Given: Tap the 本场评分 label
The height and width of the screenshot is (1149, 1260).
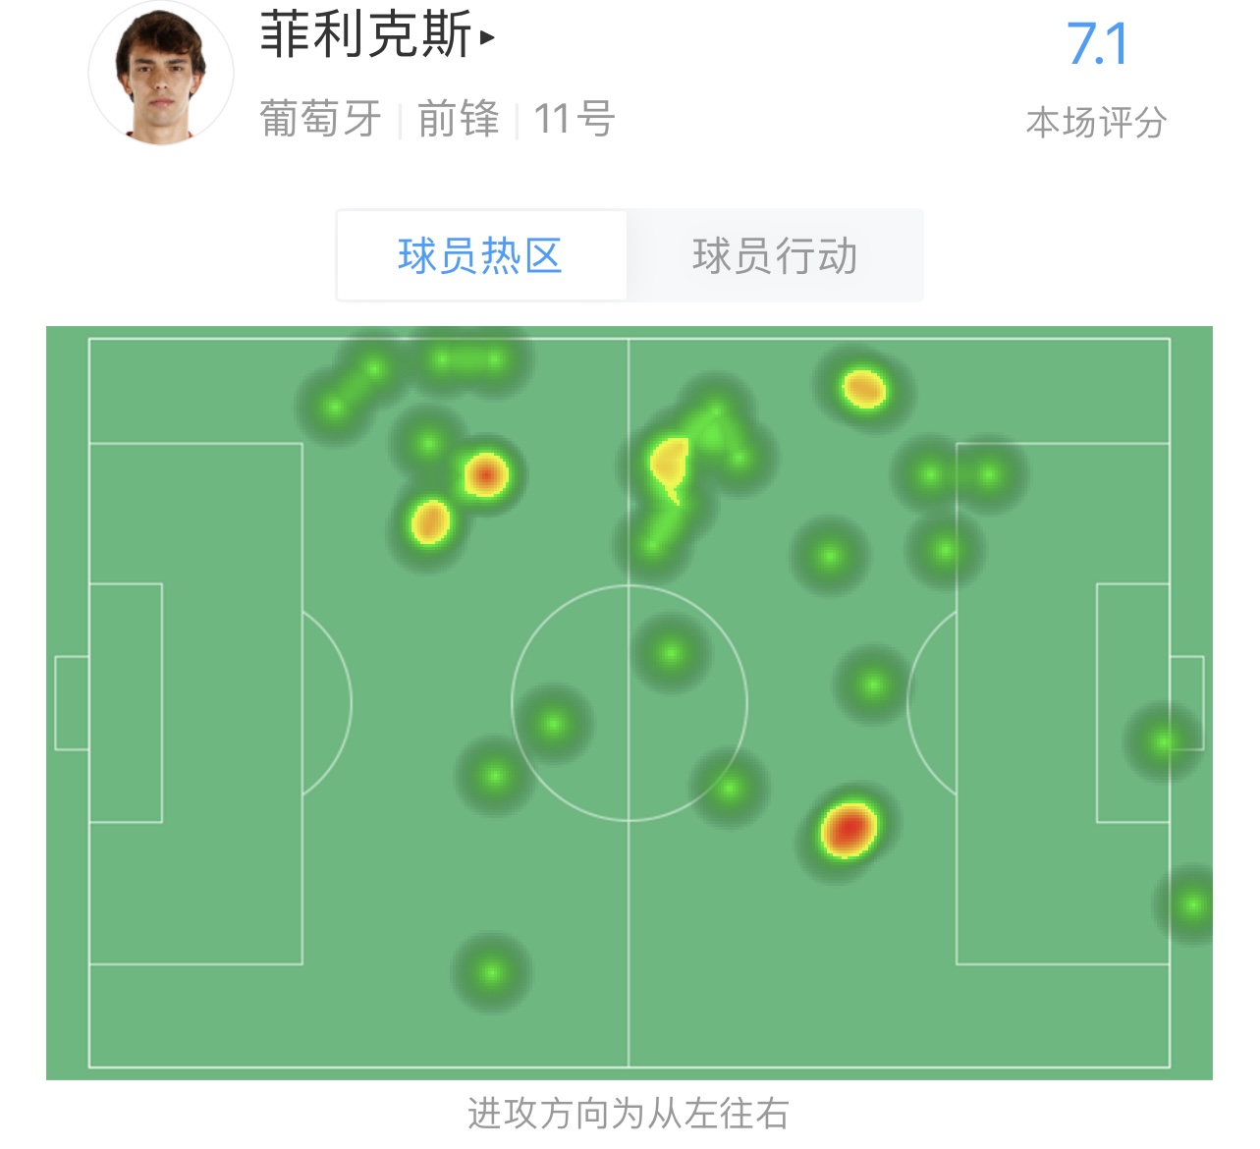Looking at the screenshot, I should click(1097, 124).
